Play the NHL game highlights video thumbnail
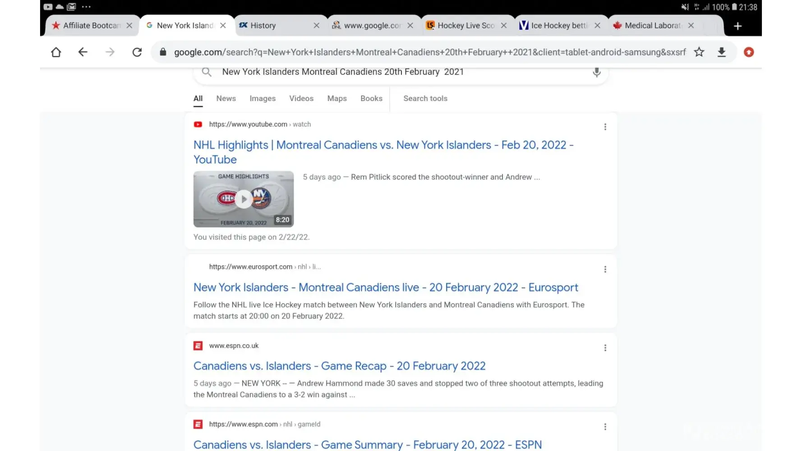 click(244, 199)
